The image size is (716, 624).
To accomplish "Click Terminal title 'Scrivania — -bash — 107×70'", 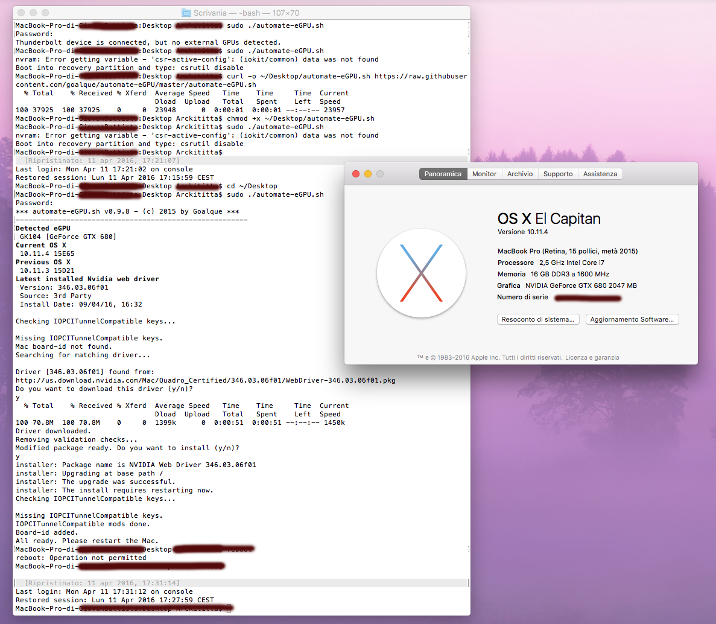I will pos(247,13).
